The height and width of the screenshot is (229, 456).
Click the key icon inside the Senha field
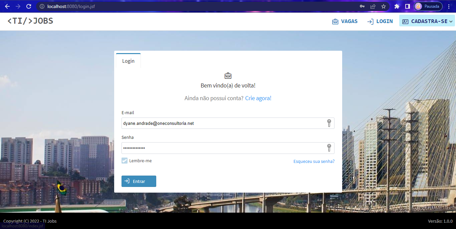pyautogui.click(x=329, y=148)
